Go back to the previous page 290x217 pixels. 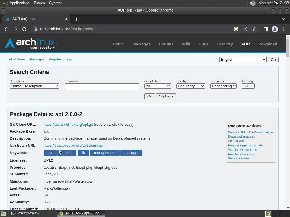click(x=6, y=29)
